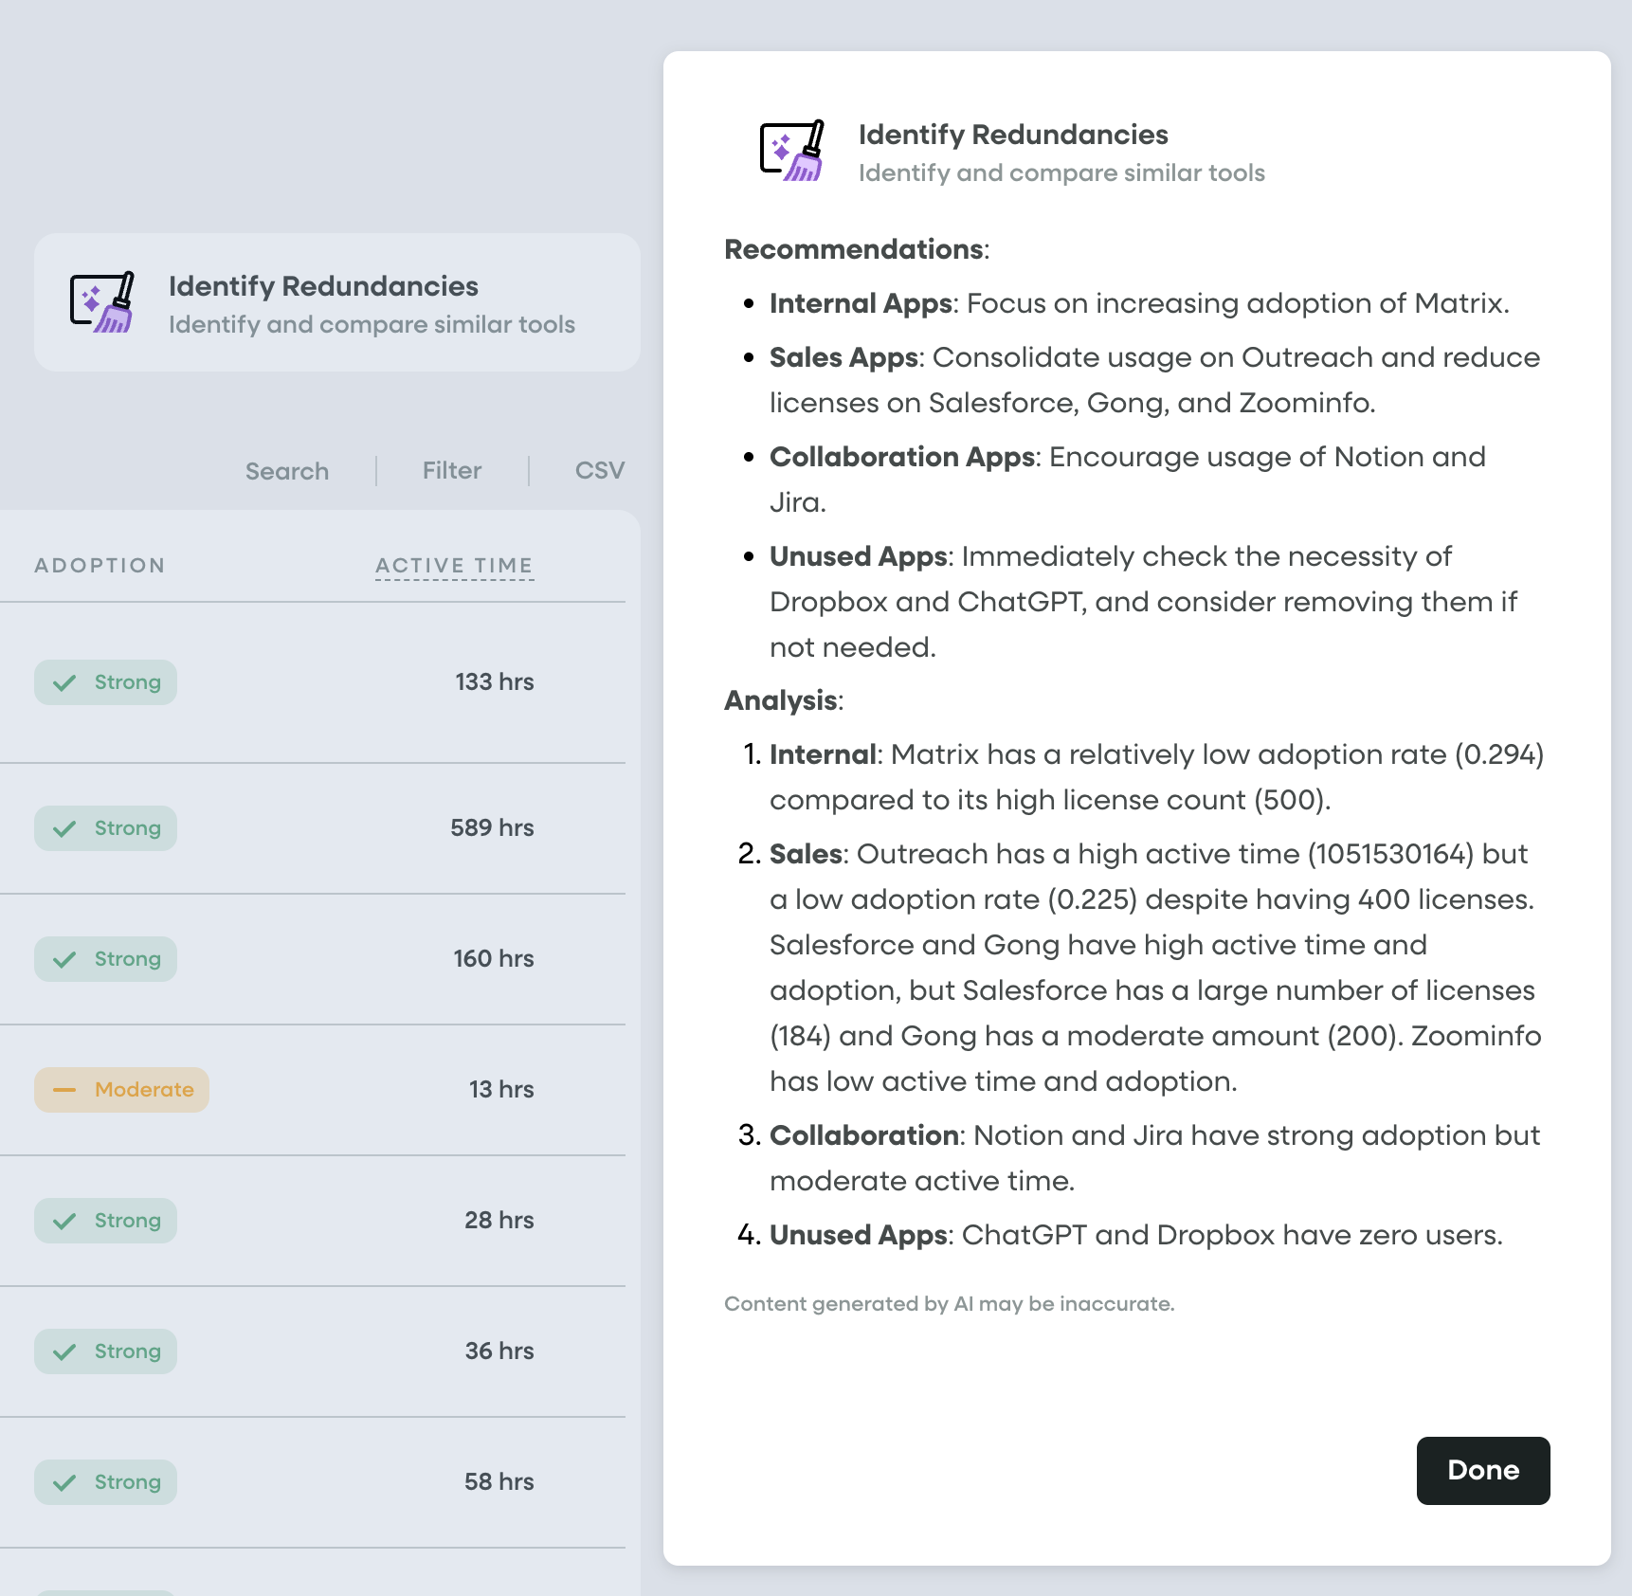
Task: Click the Identify Redundancies dialog title
Action: [1012, 135]
